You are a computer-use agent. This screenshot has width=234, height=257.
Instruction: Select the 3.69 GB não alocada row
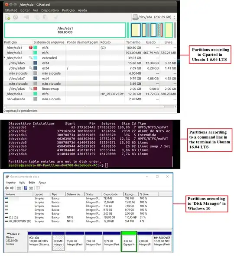click(90, 84)
